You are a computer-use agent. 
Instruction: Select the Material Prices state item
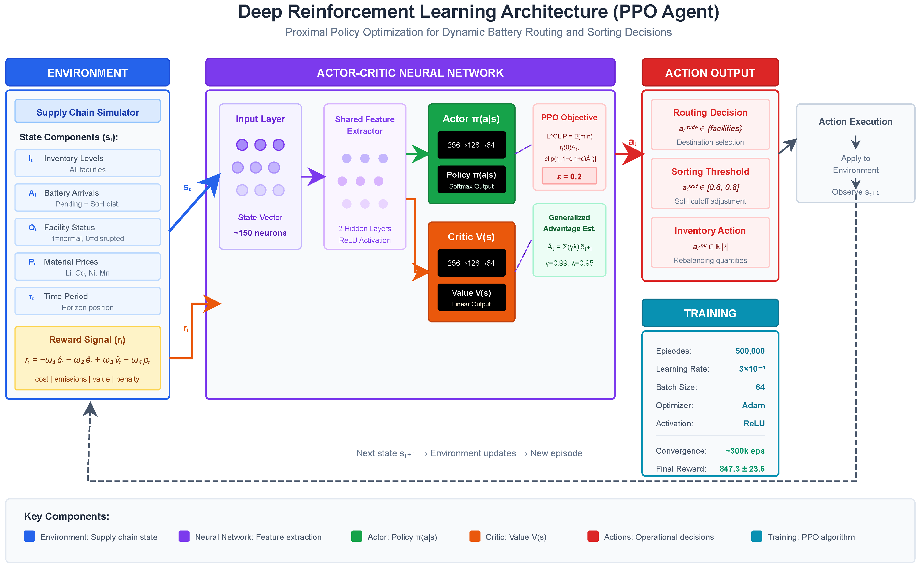click(x=88, y=267)
